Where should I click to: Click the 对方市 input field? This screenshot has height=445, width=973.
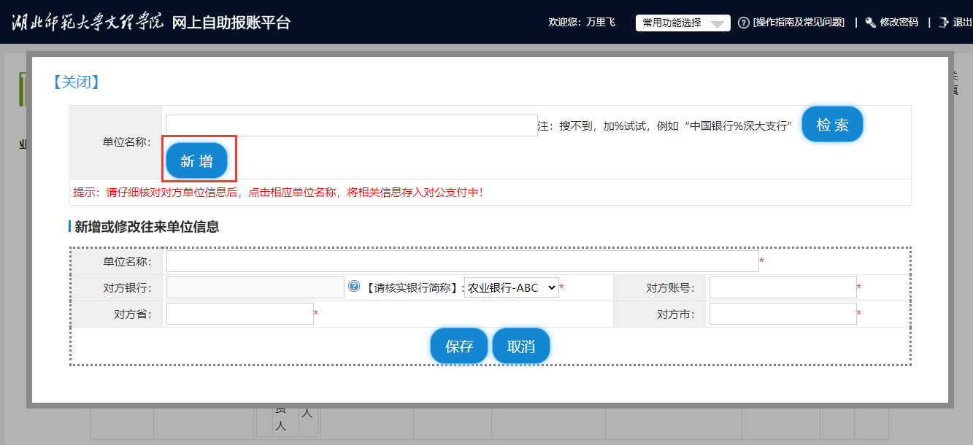coord(782,314)
